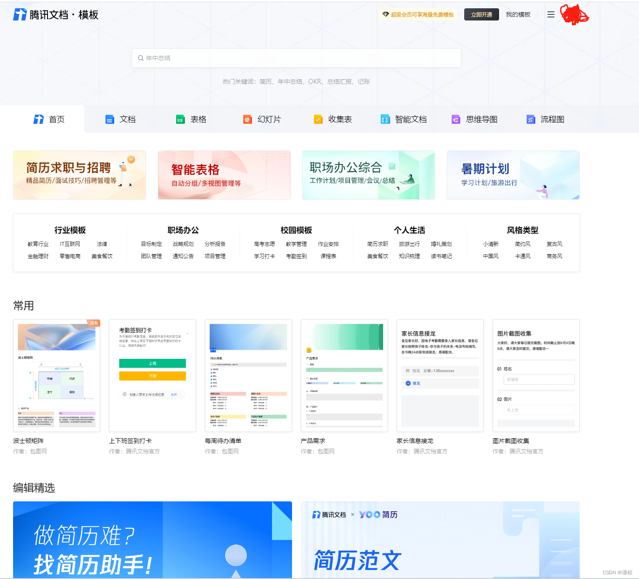639x579 pixels.
Task: Click the 校园模板 heading
Action: (296, 230)
